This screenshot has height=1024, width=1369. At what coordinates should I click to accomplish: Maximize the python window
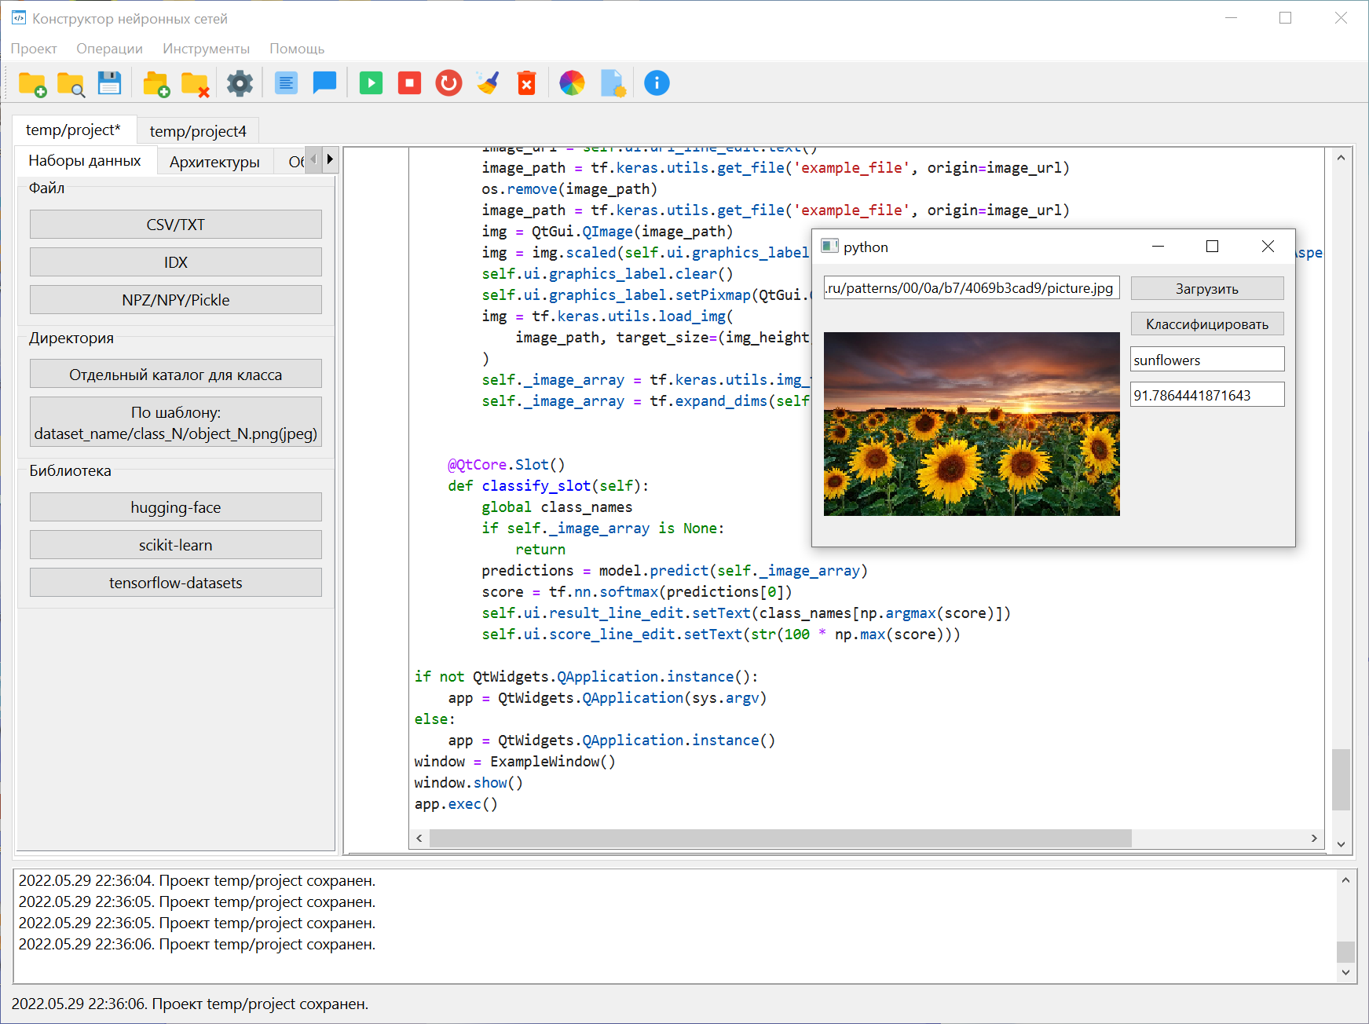tap(1212, 247)
